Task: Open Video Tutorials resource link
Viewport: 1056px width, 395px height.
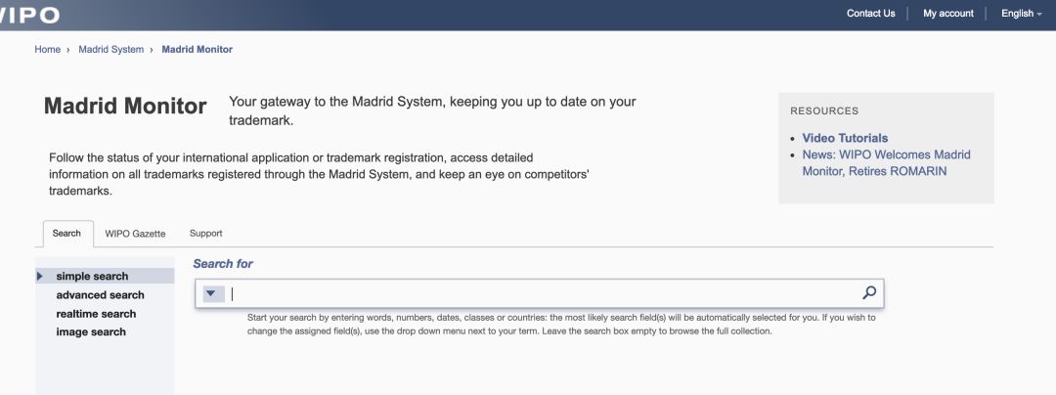Action: click(x=845, y=138)
